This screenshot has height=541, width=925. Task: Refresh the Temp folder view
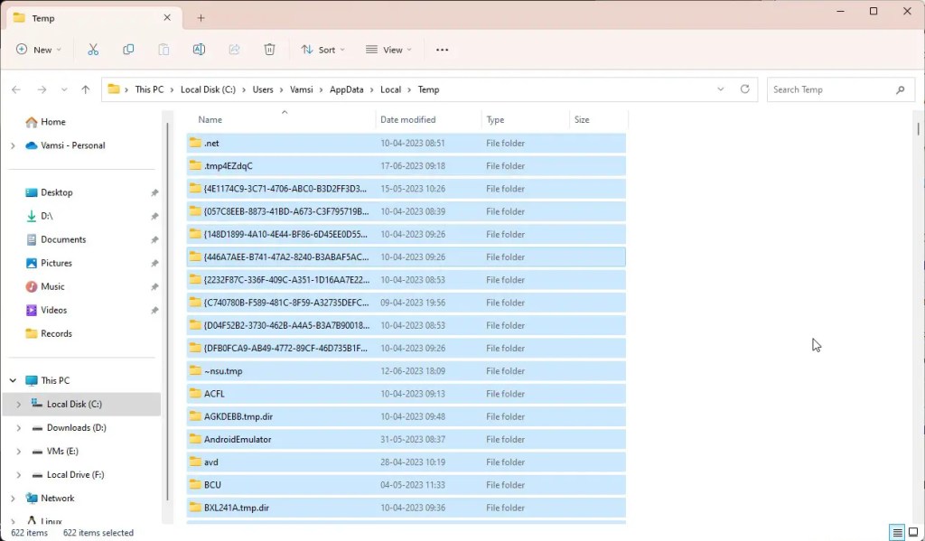pyautogui.click(x=744, y=89)
